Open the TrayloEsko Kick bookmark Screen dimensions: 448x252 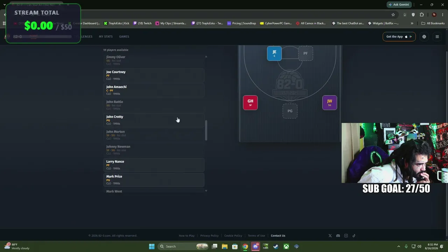pyautogui.click(x=117, y=23)
